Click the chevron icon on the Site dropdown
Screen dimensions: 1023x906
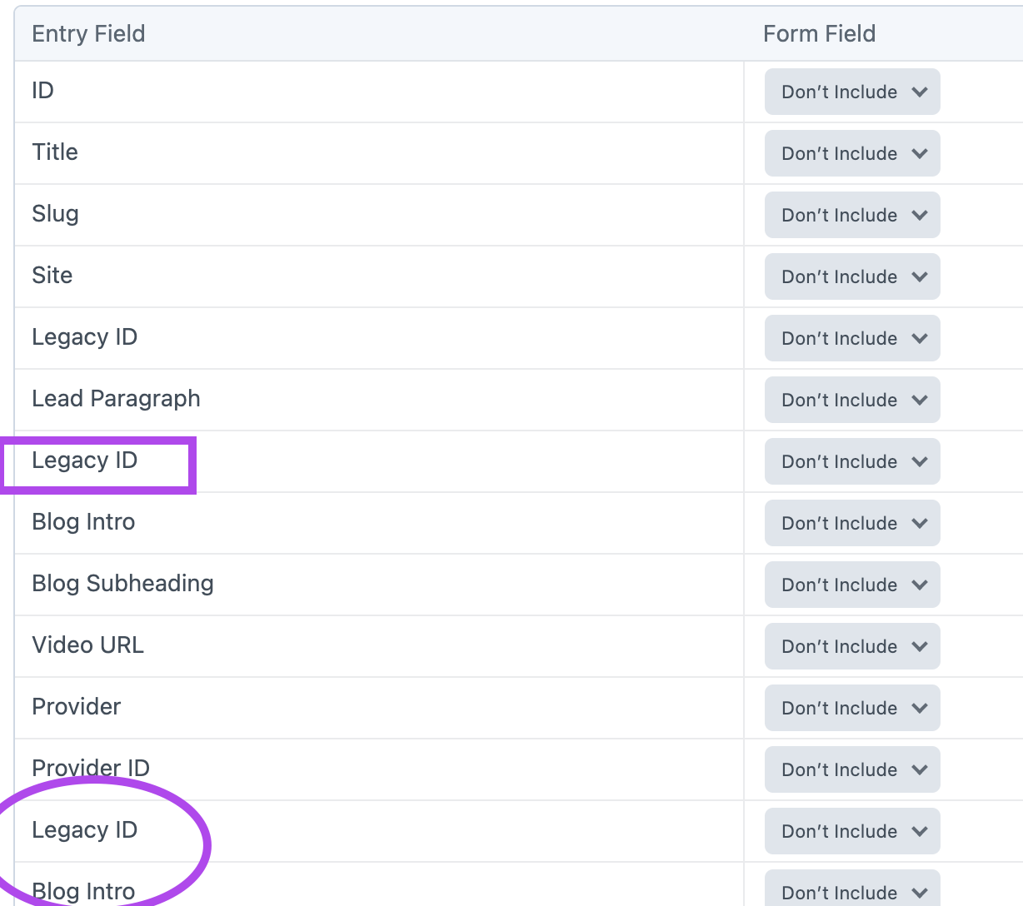(921, 276)
